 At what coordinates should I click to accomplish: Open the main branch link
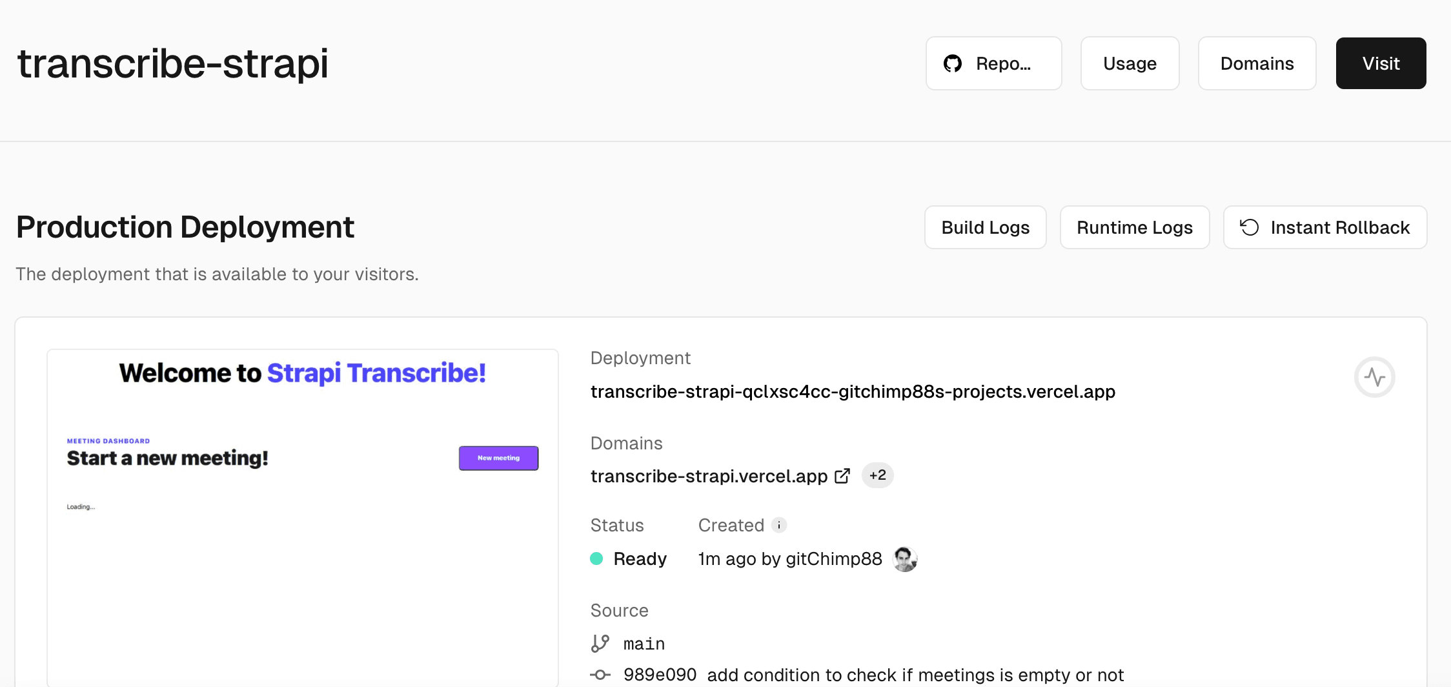tap(644, 644)
